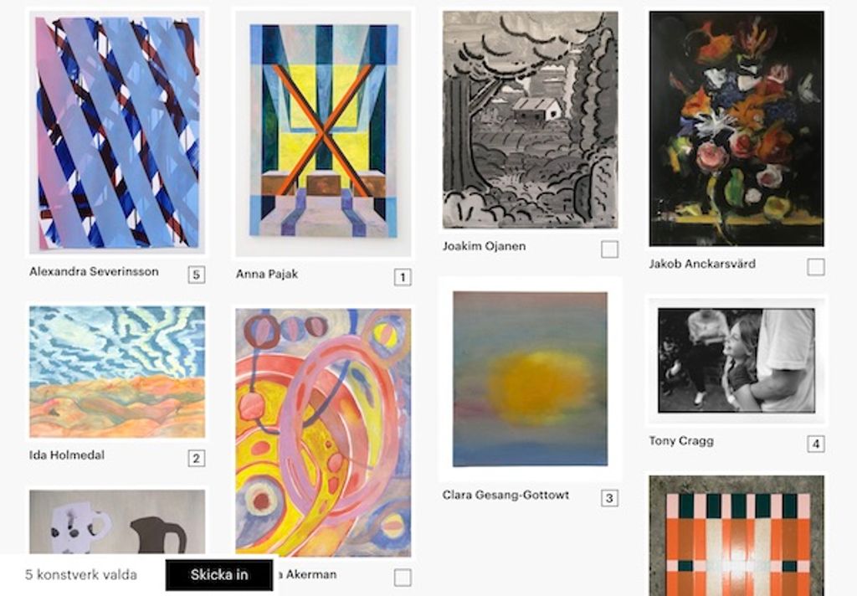Image resolution: width=857 pixels, height=596 pixels.
Task: Open Alexandra Severinsson's blue striped artwork
Action: (x=117, y=132)
